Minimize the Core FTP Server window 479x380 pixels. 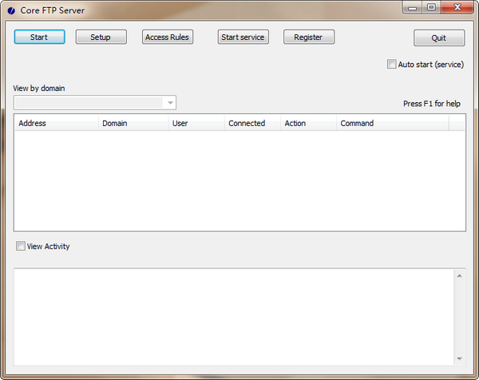[x=413, y=8]
